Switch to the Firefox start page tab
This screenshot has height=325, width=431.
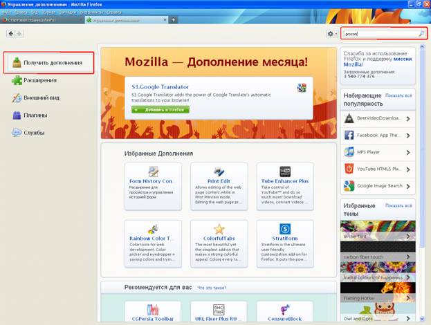[42, 20]
